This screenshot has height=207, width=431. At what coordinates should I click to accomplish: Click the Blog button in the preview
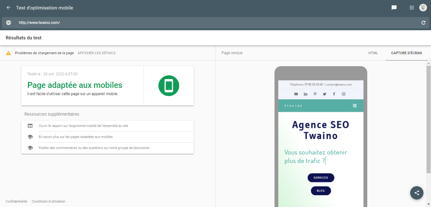point(321,191)
